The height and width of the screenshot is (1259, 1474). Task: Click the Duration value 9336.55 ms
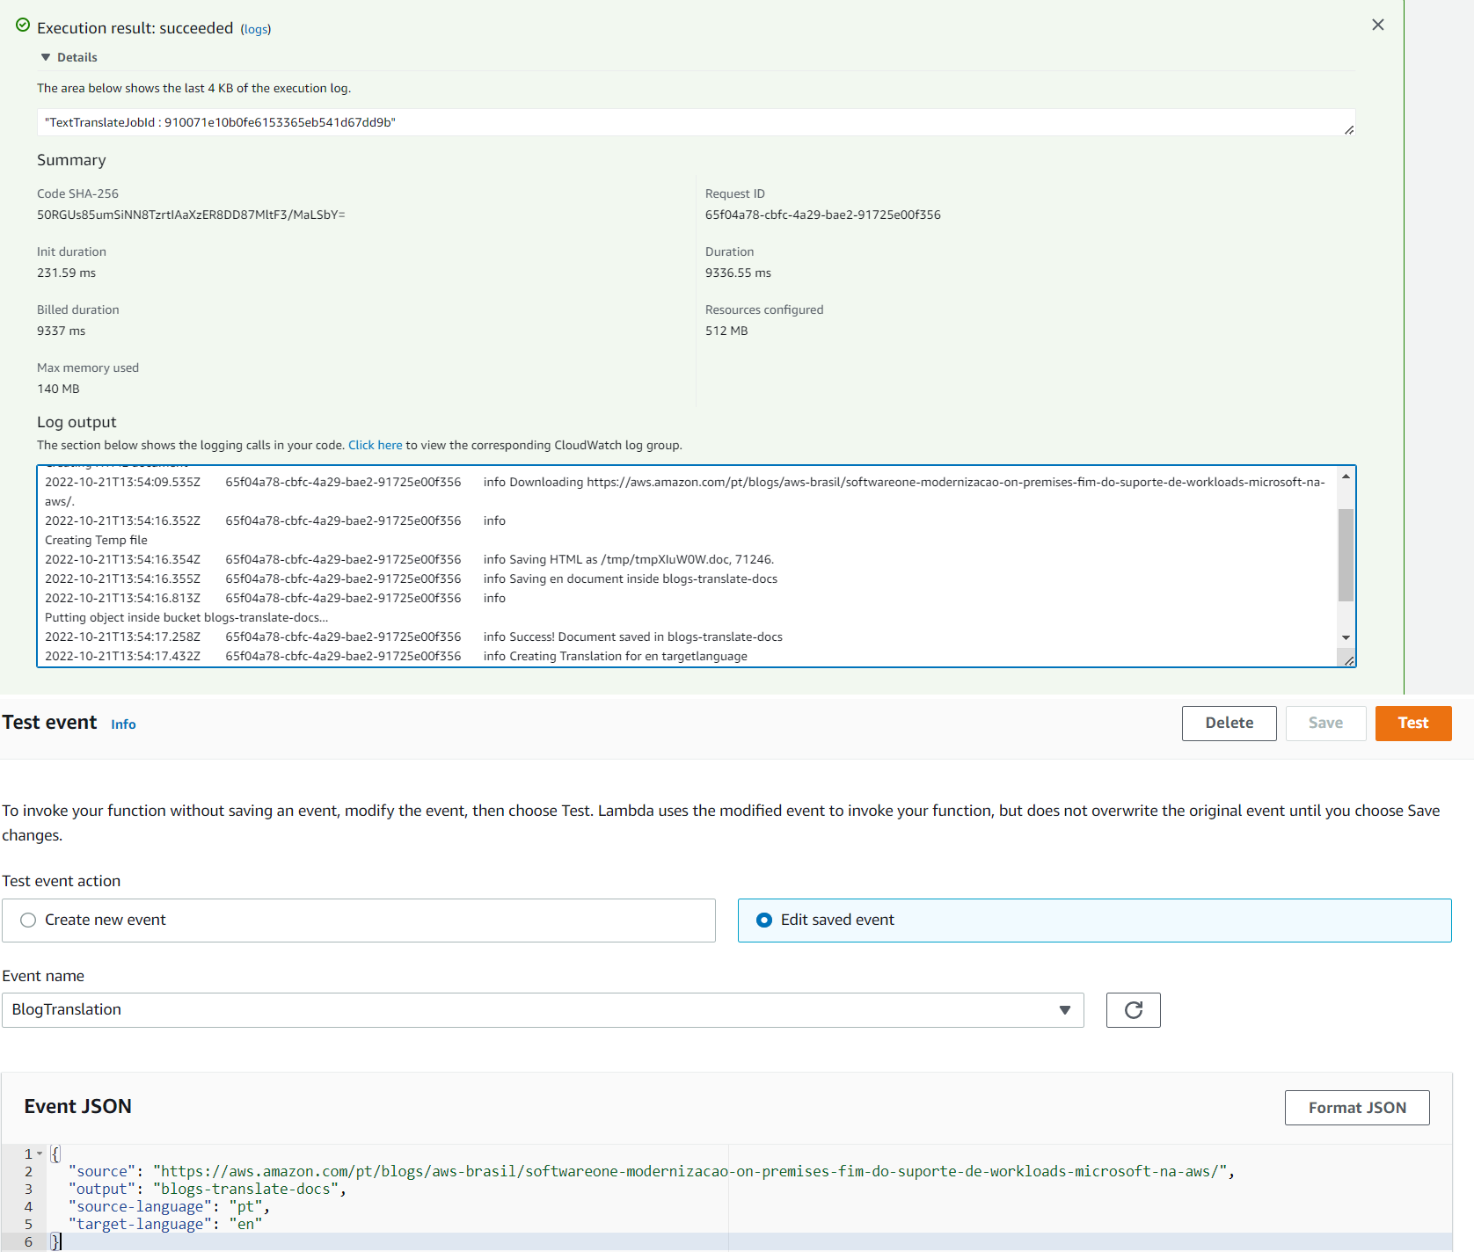pos(738,273)
